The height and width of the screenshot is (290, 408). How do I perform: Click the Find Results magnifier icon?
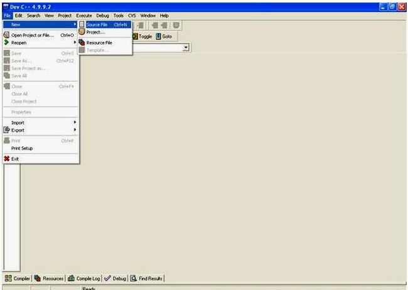coord(134,278)
